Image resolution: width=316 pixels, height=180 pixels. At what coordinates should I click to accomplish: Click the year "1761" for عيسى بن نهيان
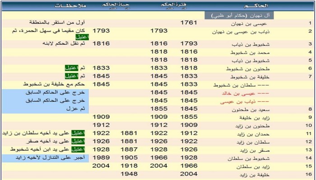(189, 22)
